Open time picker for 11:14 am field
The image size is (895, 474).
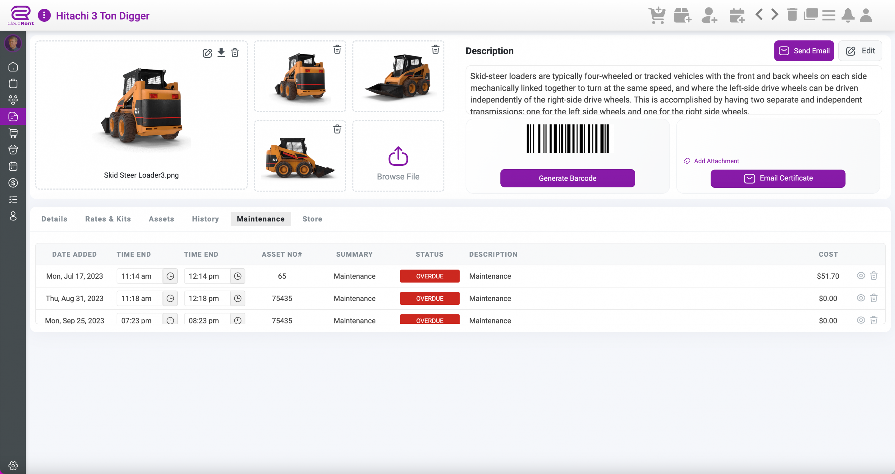[x=170, y=276]
